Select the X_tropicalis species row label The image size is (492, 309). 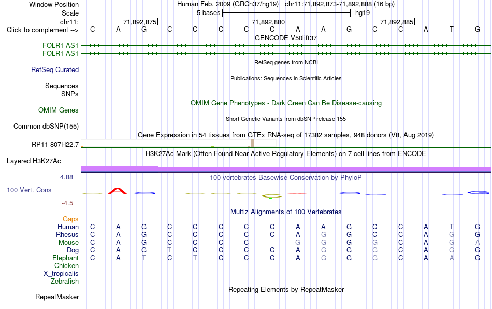(61, 274)
